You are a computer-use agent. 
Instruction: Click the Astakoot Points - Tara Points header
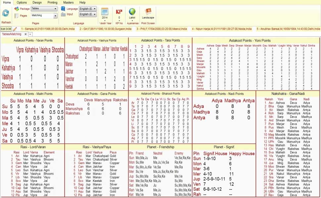coord(160,40)
